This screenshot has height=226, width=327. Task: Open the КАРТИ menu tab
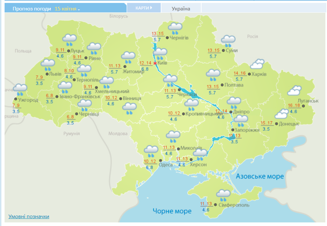pos(144,8)
